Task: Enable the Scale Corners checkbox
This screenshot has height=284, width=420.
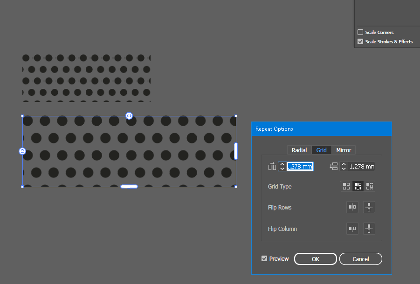Action: pos(360,32)
